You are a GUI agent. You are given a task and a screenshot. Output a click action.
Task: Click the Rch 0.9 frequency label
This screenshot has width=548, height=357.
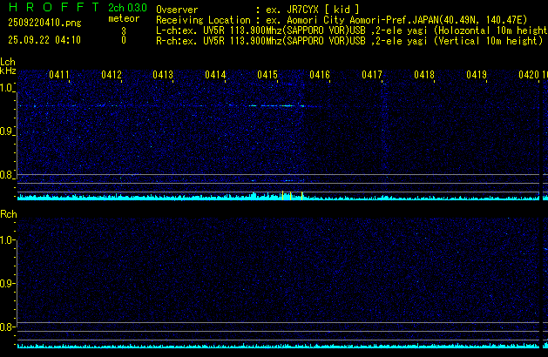pos(8,284)
